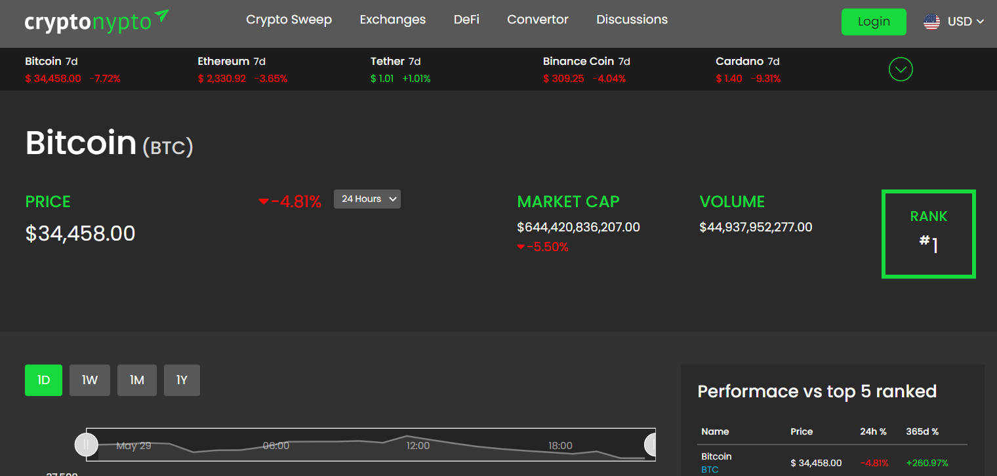The height and width of the screenshot is (476, 997).
Task: Click the $34,458.00 main price value
Action: [80, 233]
